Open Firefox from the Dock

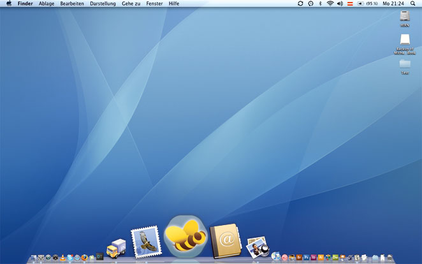pos(84,258)
